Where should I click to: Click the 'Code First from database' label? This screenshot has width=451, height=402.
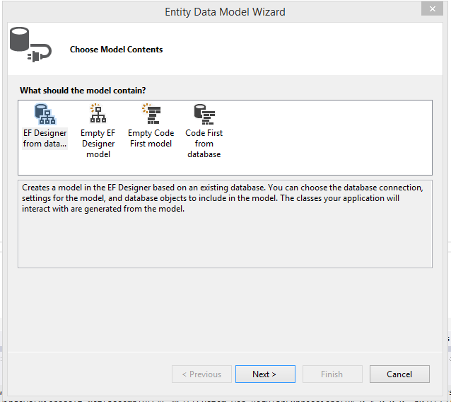click(x=204, y=144)
